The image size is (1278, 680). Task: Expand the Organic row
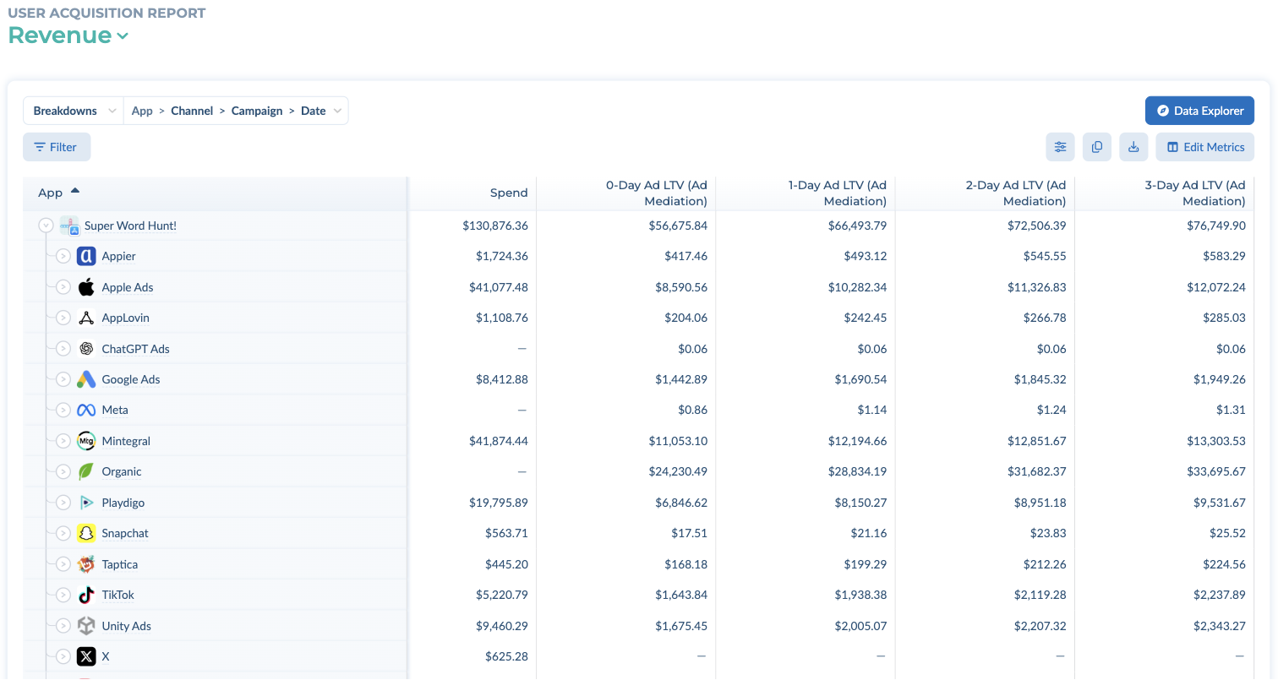coord(63,471)
